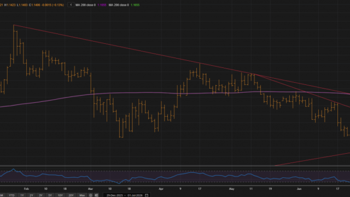
Task: Select the YTD time range
Action: (x=11, y=195)
